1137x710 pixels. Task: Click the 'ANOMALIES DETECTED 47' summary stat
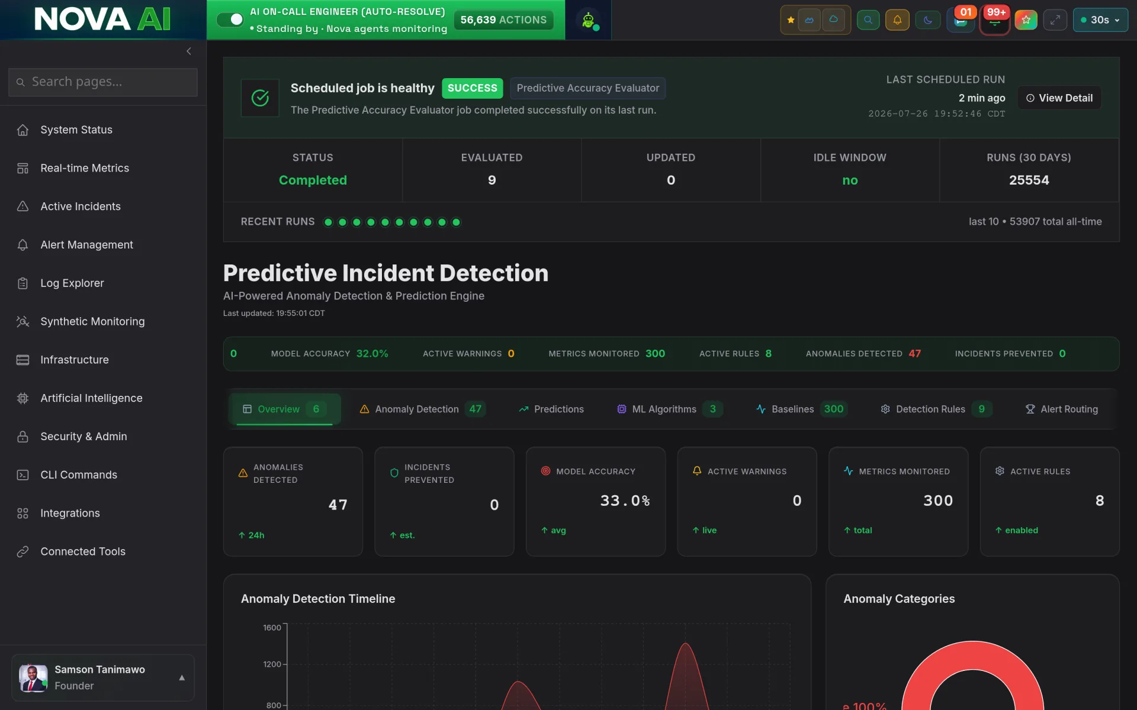pyautogui.click(x=863, y=354)
